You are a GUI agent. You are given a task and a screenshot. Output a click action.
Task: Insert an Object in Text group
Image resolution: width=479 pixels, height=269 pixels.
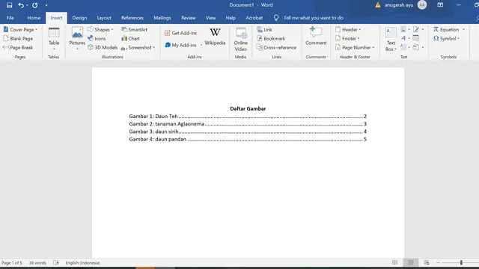(418, 47)
